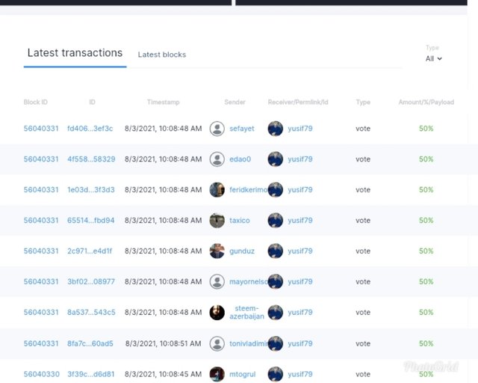The image size is (478, 383).
Task: Open transaction 2c971...e4d1f
Action: coord(90,251)
